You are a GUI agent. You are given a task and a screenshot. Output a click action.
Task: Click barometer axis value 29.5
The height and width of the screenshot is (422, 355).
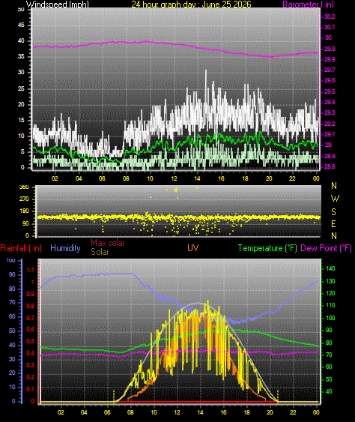[x=330, y=91]
